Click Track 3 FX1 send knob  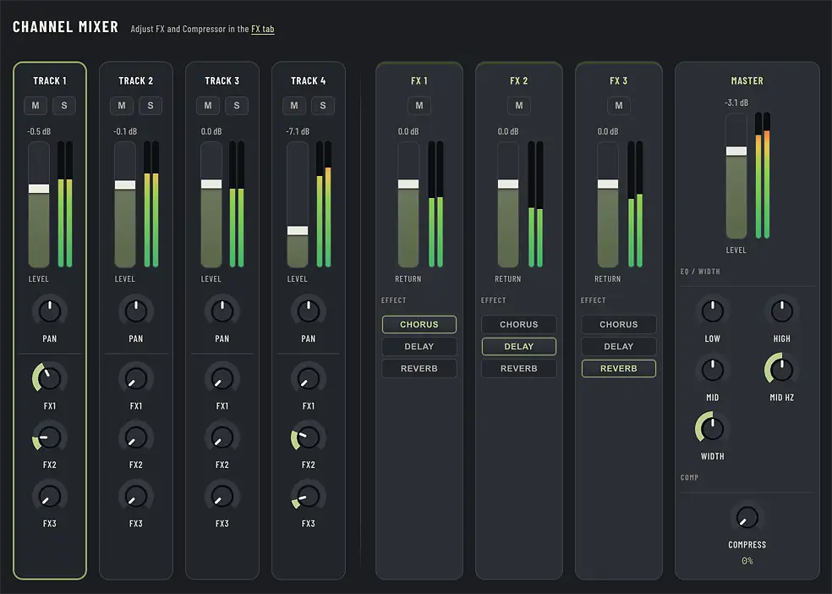[x=222, y=378]
